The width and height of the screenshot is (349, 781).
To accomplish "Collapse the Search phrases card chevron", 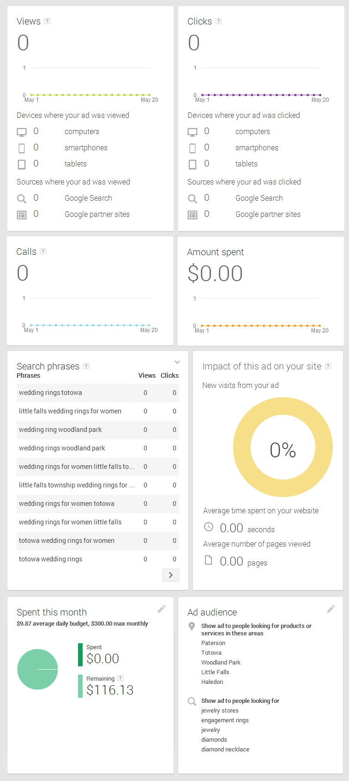I will pos(177,362).
